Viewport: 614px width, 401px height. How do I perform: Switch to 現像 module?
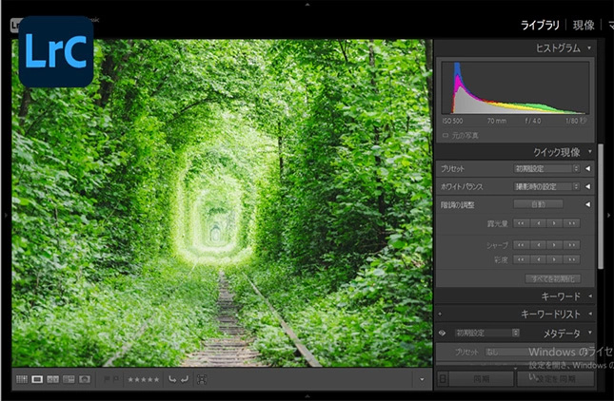pyautogui.click(x=584, y=25)
